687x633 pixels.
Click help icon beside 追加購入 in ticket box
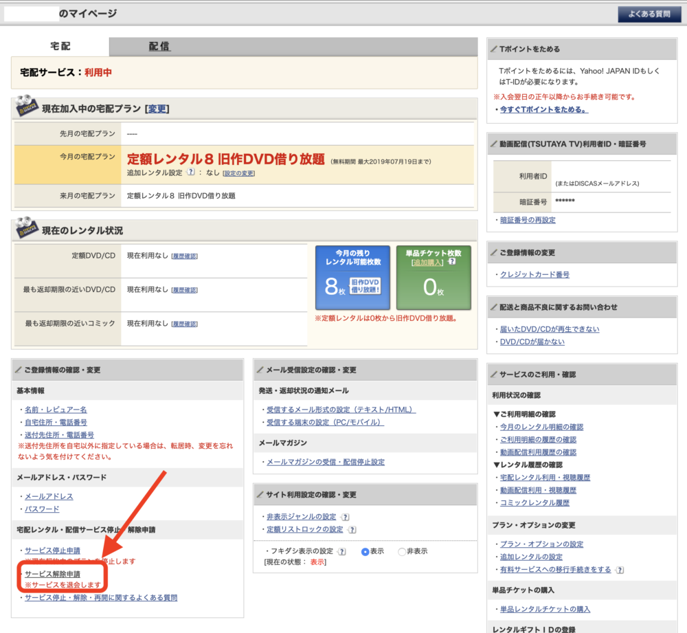click(451, 262)
